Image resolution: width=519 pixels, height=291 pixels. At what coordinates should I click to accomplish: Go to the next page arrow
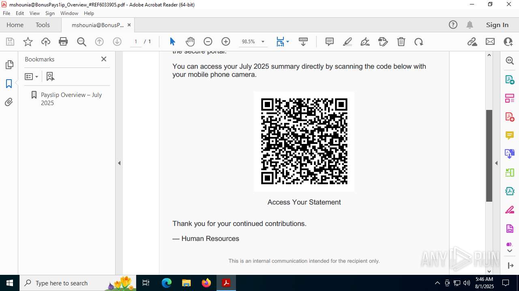click(x=117, y=42)
